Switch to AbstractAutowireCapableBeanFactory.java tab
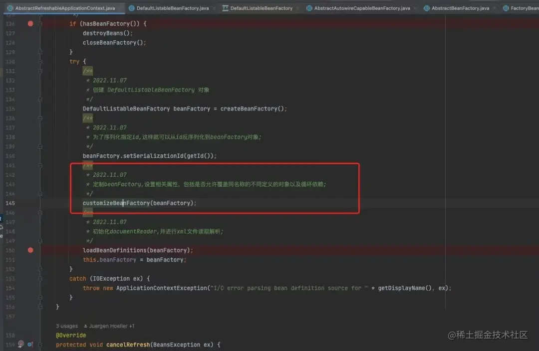Image resolution: width=539 pixels, height=351 pixels. click(362, 8)
